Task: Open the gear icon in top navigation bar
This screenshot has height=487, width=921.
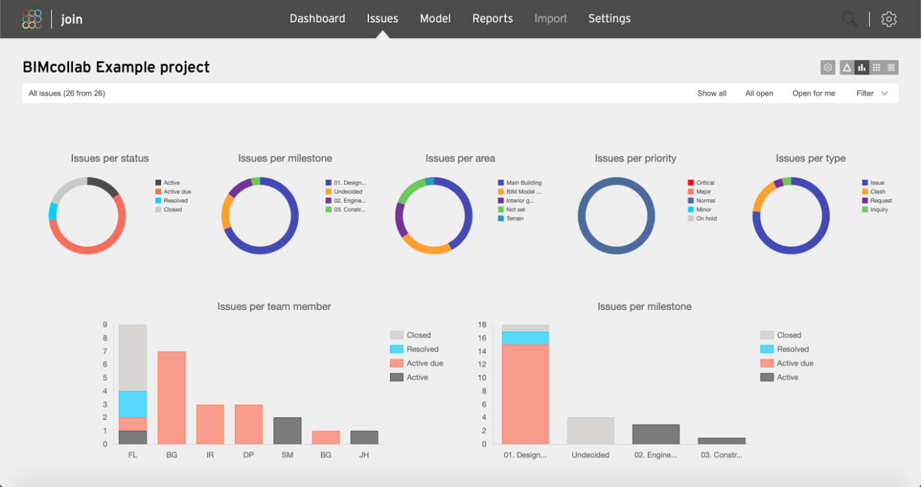Action: [889, 19]
